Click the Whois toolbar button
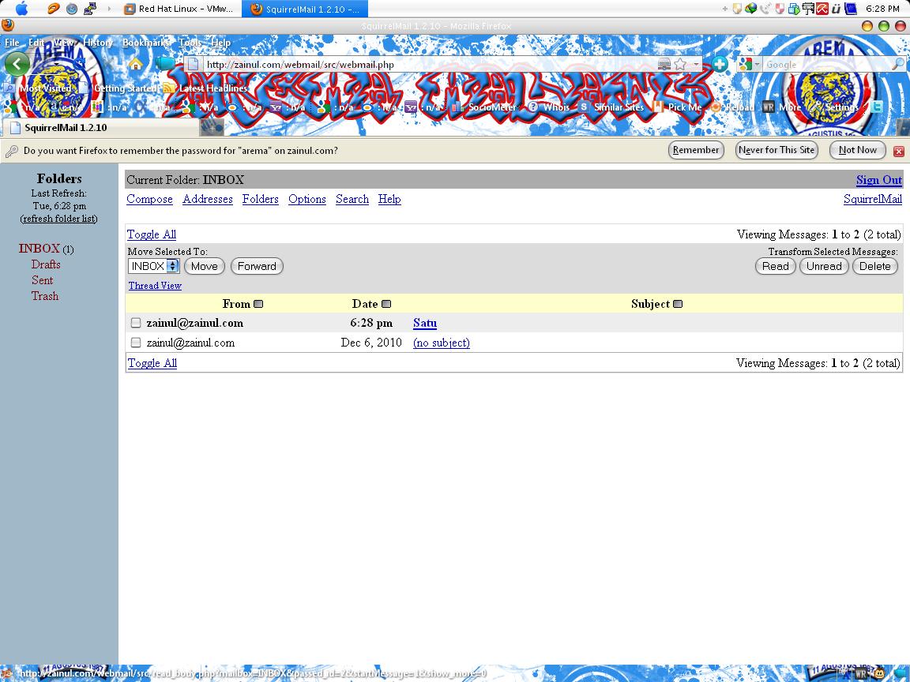 549,107
